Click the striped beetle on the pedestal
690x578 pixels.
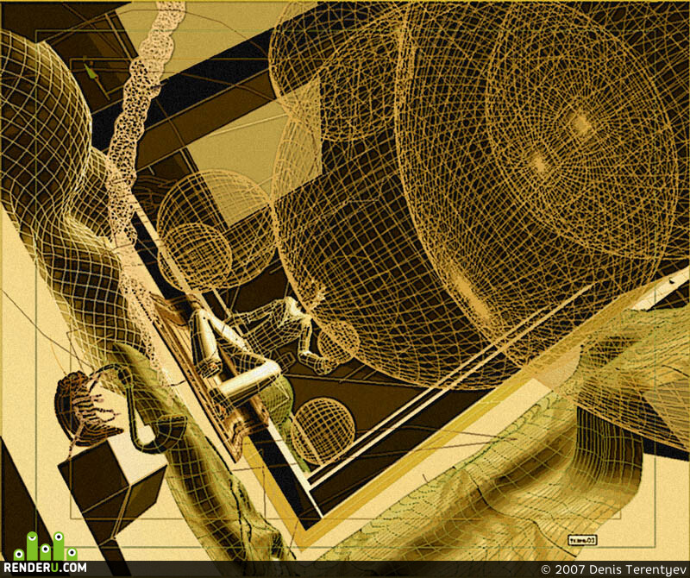84,407
